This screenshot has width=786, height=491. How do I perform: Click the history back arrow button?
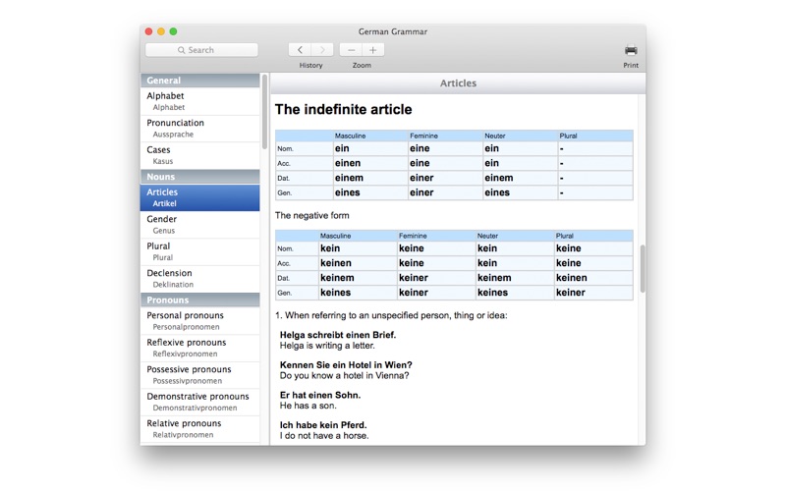click(x=300, y=50)
